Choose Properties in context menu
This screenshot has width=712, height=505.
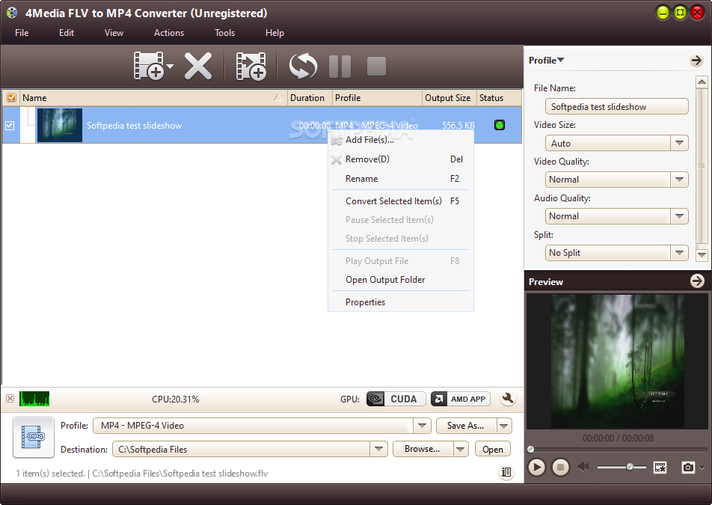pos(401,302)
